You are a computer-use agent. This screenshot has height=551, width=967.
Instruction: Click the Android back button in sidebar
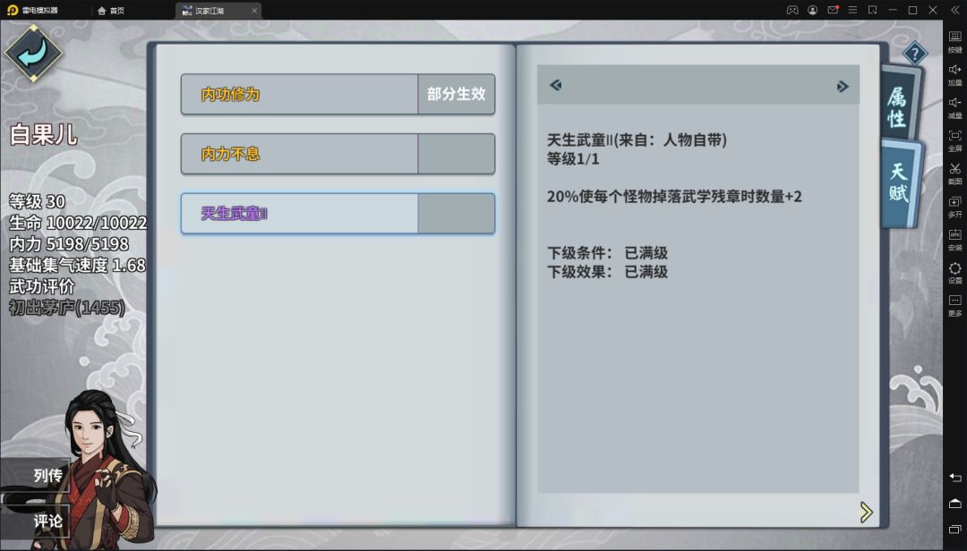click(x=954, y=478)
